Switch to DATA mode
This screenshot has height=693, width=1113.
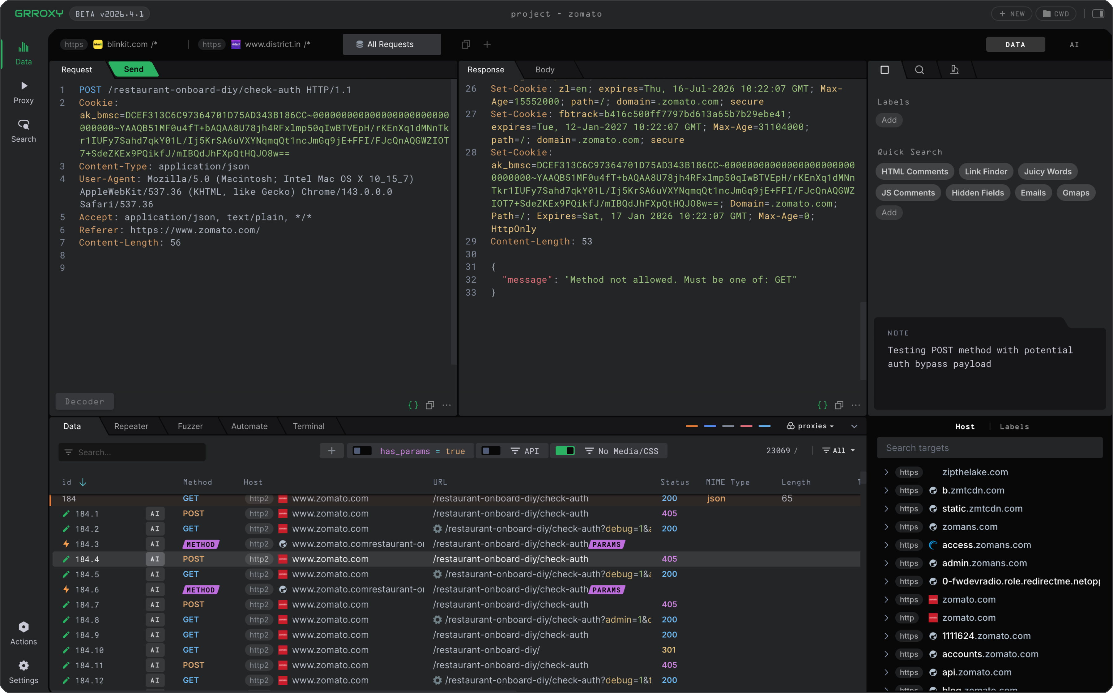tap(1015, 45)
